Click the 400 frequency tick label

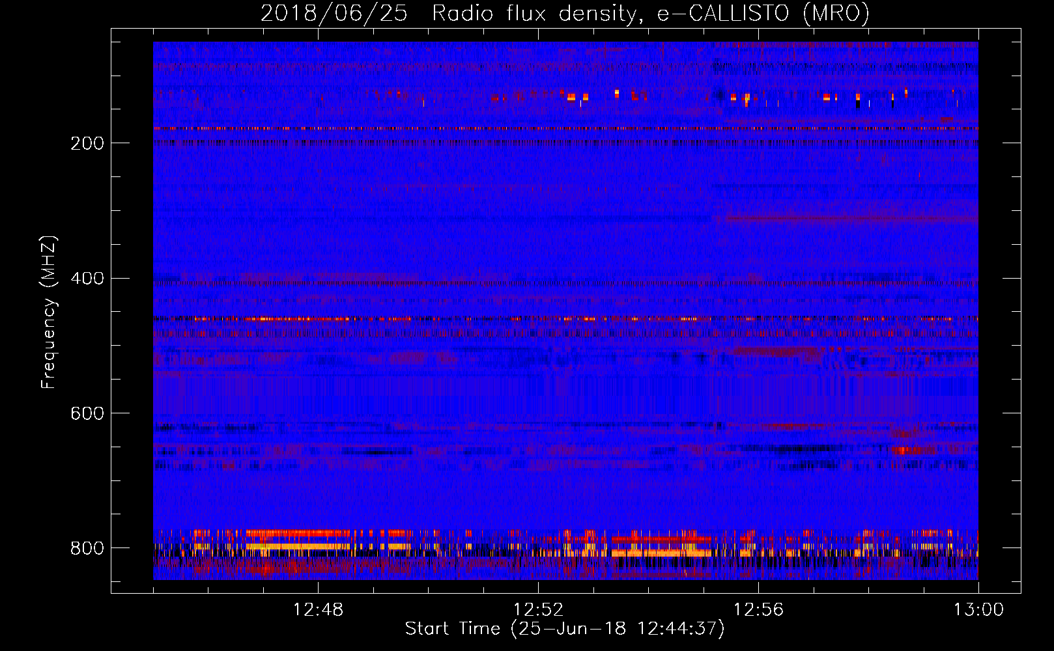coord(87,279)
